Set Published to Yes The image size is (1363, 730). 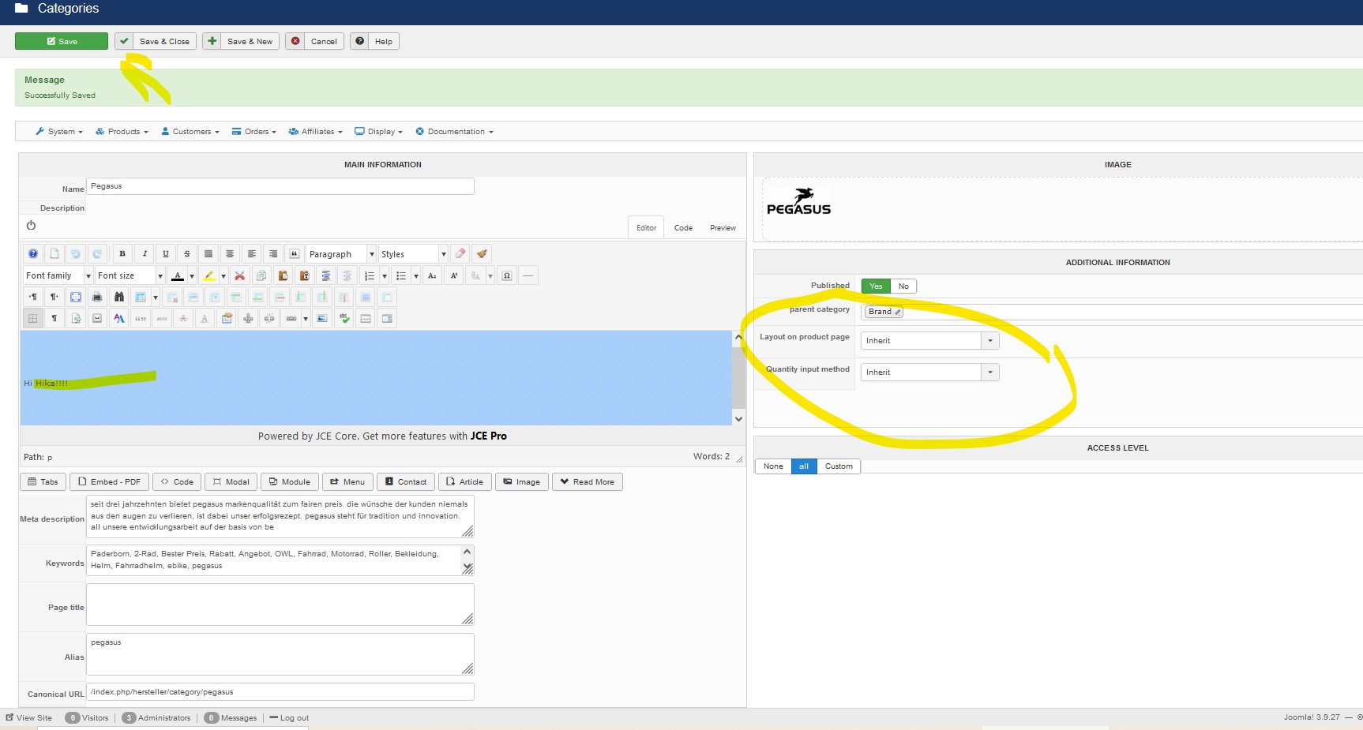pos(876,286)
